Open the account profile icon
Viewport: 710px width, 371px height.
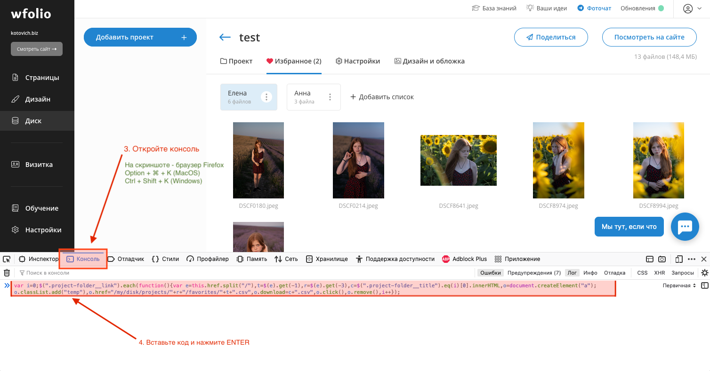coord(688,8)
